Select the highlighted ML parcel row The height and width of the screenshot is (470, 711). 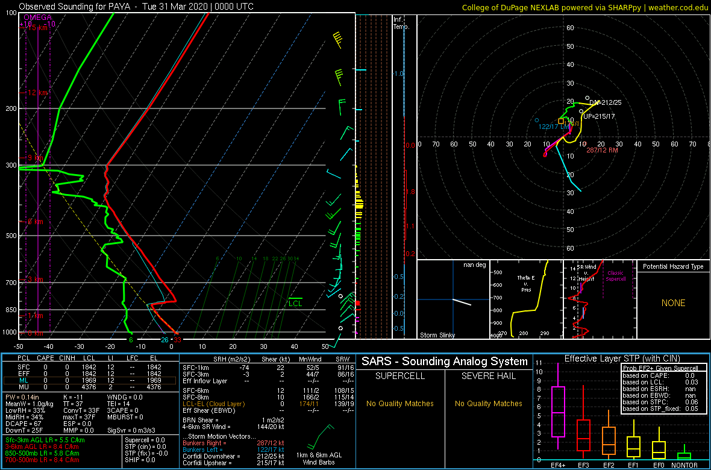coord(89,381)
